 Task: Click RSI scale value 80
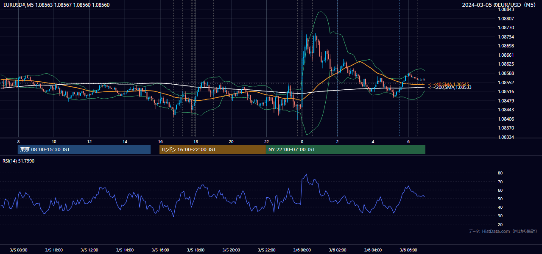pos(500,173)
